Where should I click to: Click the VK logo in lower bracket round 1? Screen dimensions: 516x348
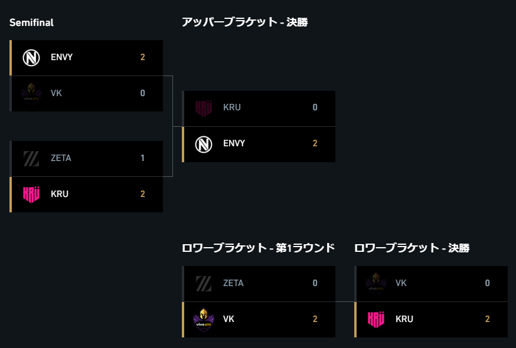204,319
